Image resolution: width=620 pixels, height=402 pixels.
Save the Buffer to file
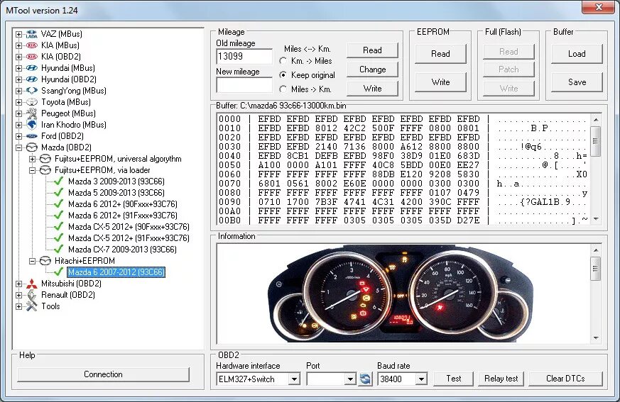click(577, 82)
